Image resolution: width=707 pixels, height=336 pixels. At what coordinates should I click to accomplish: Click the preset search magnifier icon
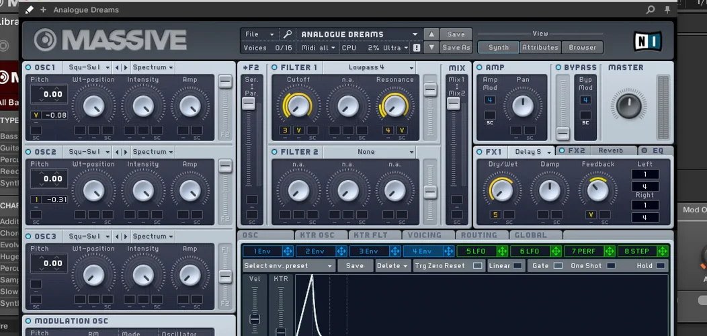pos(288,34)
